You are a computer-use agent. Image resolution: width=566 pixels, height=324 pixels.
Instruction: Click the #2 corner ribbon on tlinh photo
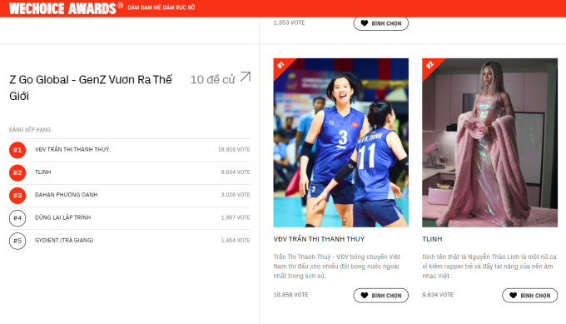430,66
